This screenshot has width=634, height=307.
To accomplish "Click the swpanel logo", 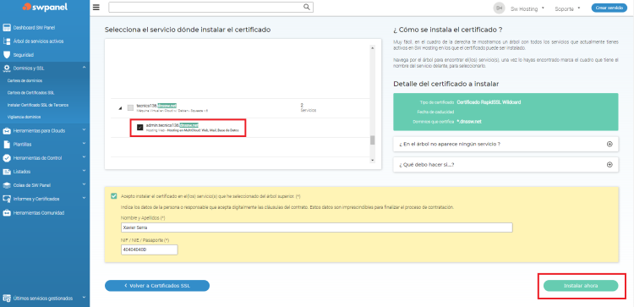I will pos(45,7).
